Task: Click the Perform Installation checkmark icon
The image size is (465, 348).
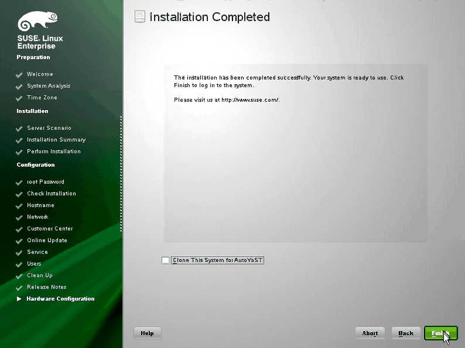Action: pyautogui.click(x=19, y=152)
